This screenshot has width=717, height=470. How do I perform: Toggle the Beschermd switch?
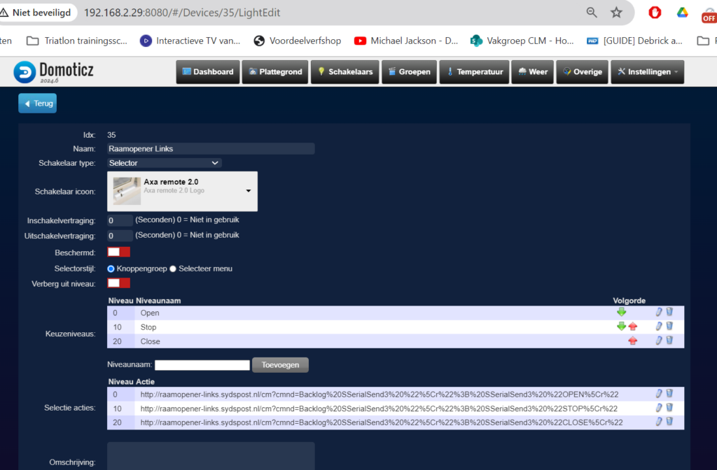tap(118, 252)
